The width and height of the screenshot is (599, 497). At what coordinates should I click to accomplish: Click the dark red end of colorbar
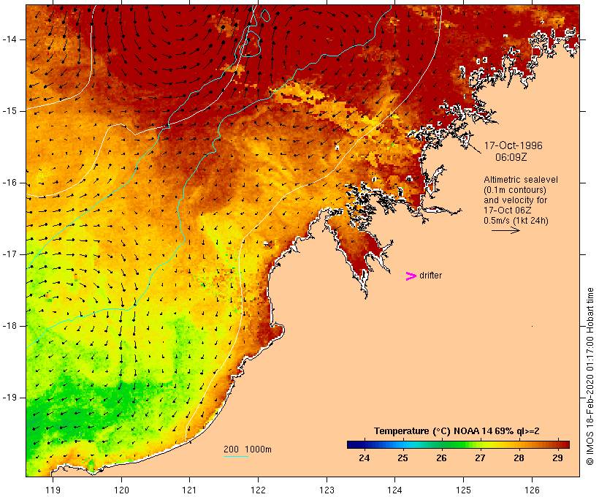[565, 444]
